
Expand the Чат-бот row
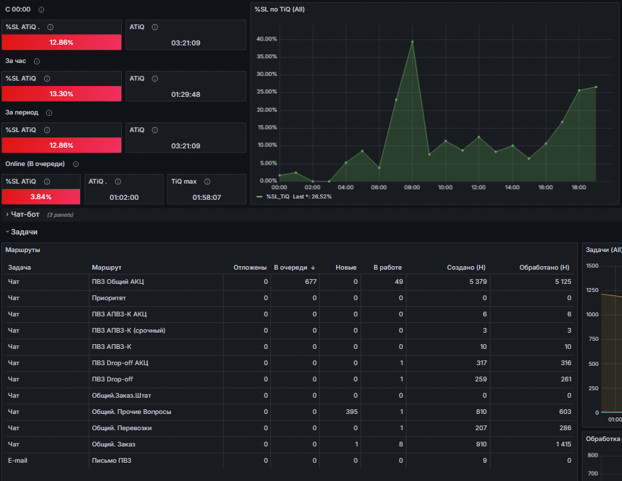pyautogui.click(x=25, y=215)
